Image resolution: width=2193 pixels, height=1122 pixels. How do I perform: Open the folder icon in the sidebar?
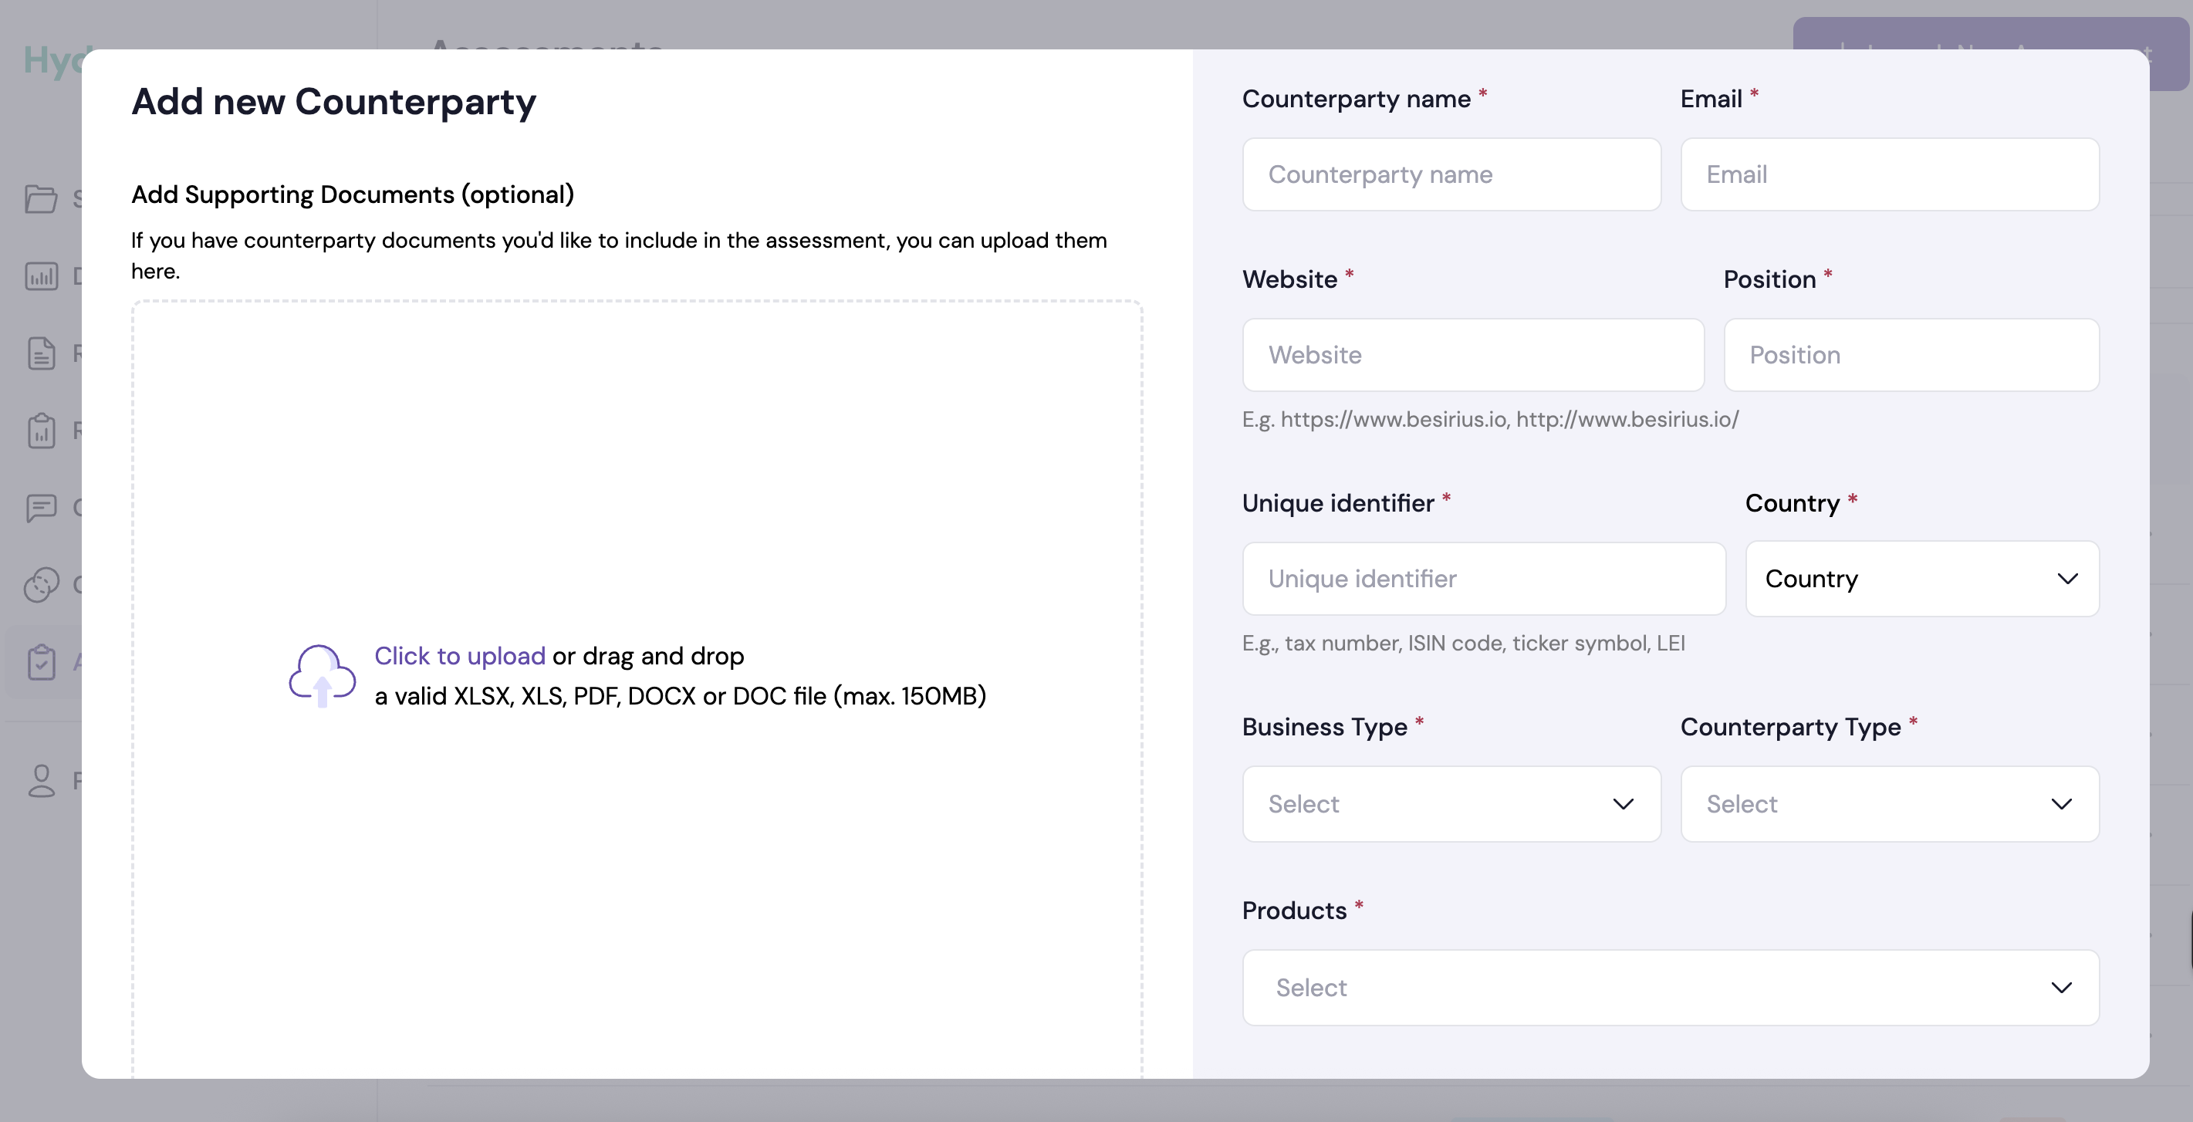(43, 198)
